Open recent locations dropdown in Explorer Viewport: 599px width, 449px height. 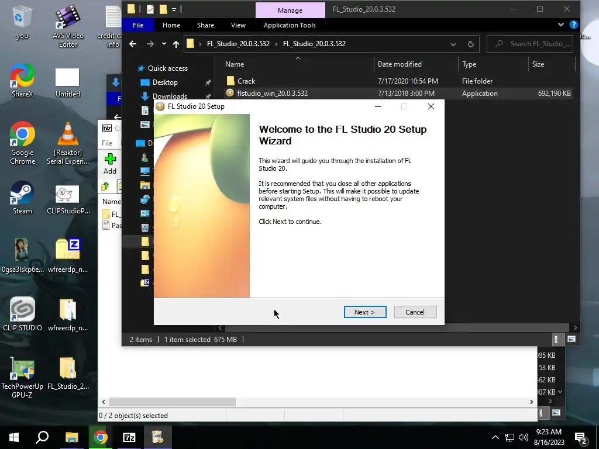coord(164,44)
